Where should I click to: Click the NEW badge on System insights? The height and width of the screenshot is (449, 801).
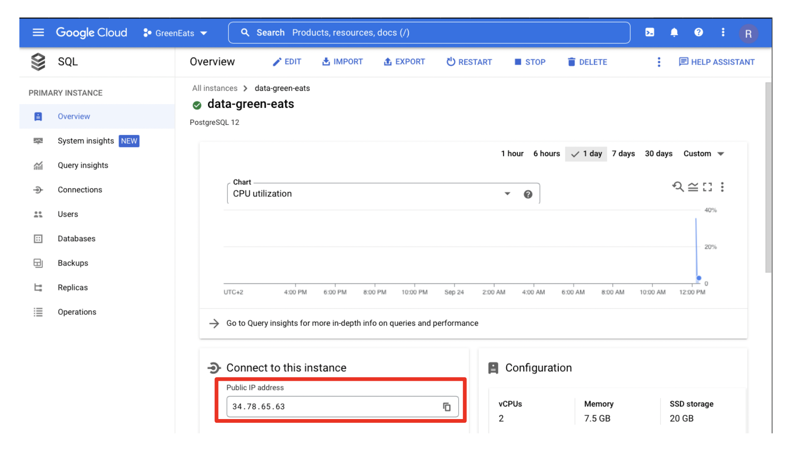click(x=129, y=141)
